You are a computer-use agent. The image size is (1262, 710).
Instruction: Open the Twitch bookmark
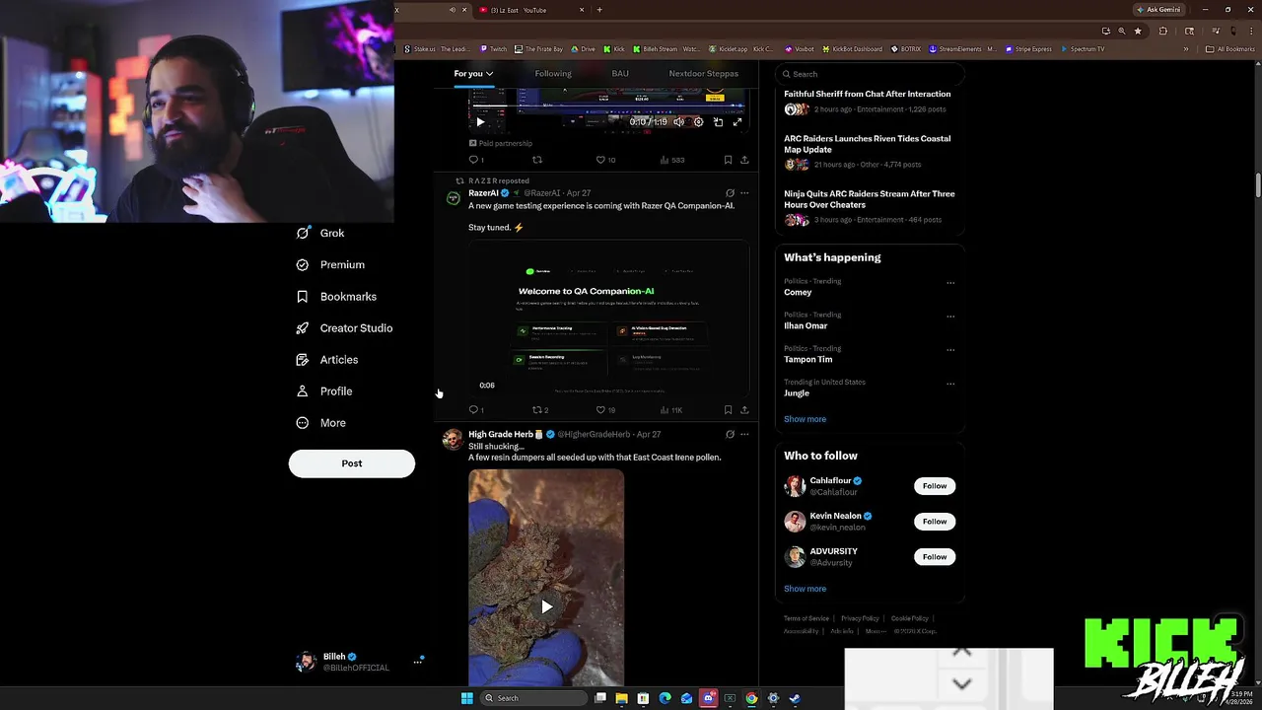click(x=494, y=49)
